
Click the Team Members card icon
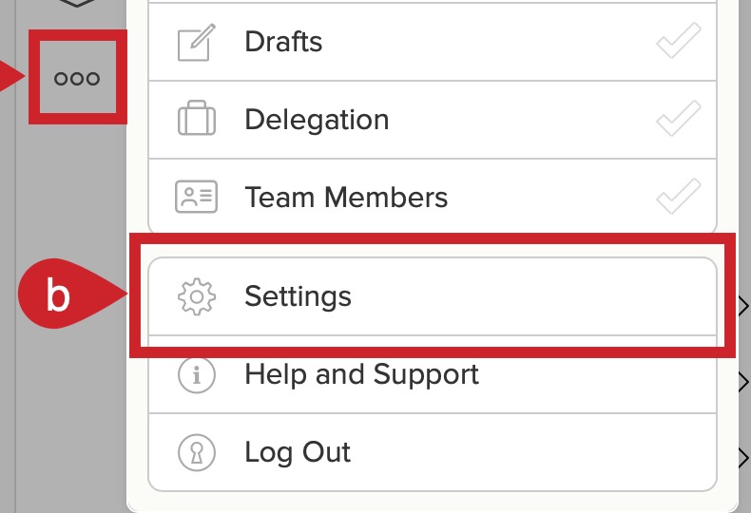[x=197, y=197]
